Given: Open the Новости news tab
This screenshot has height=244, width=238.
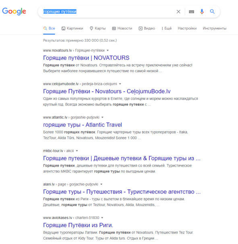Looking at the screenshot, I should pos(122,28).
